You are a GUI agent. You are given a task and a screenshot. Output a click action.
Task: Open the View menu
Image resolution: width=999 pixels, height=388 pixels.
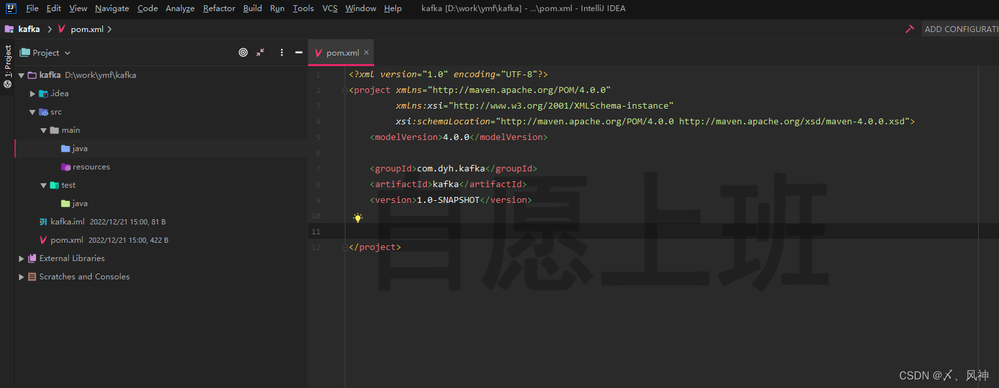[78, 9]
